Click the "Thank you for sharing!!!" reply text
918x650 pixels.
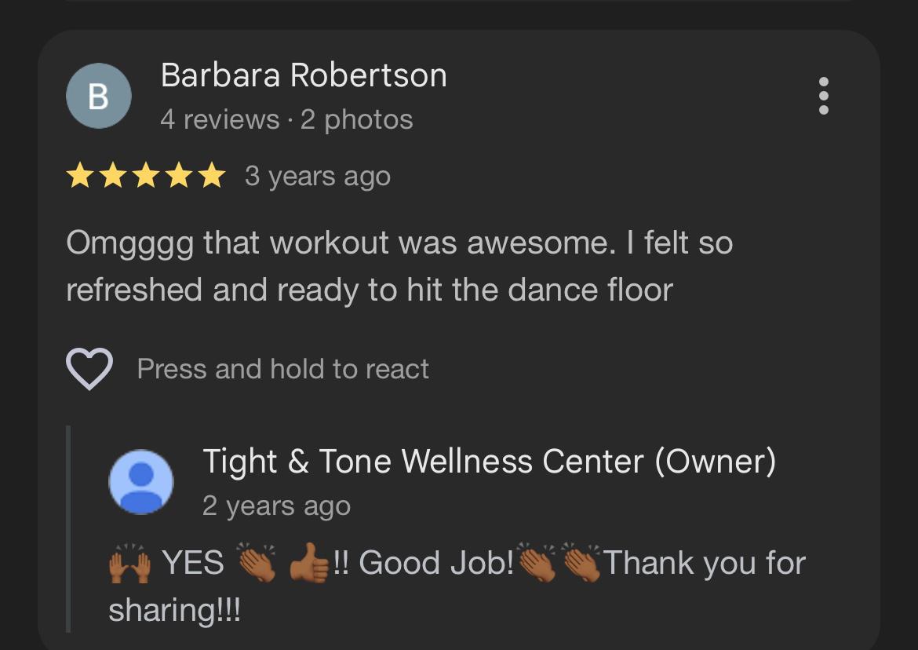click(x=704, y=564)
